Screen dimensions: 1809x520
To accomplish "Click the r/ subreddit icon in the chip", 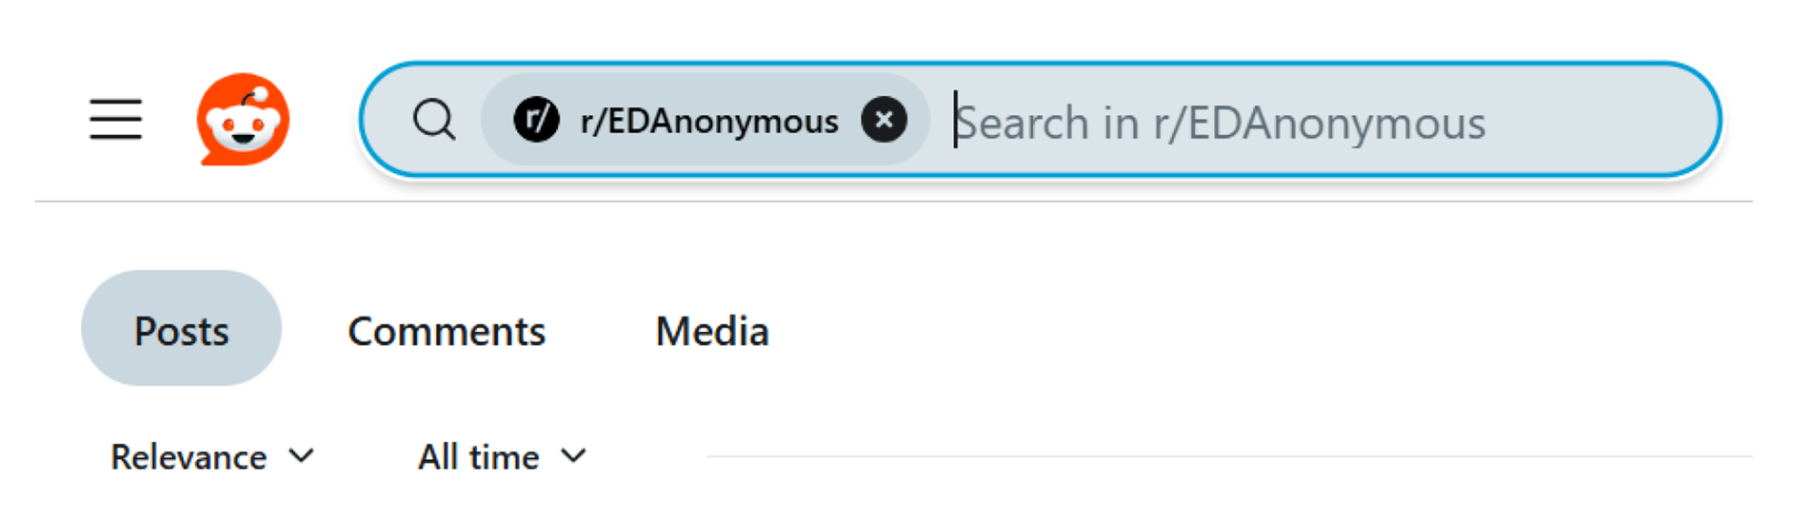I will [536, 120].
